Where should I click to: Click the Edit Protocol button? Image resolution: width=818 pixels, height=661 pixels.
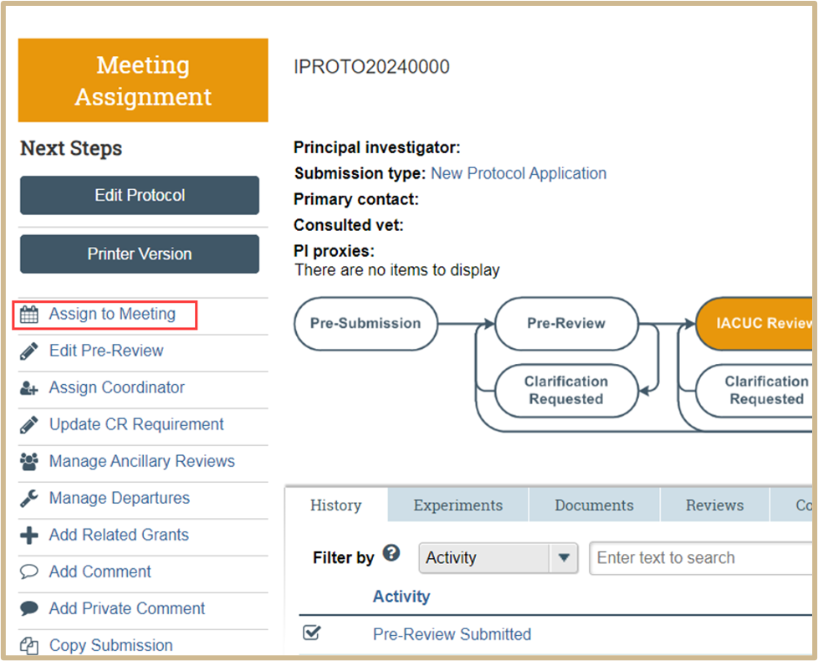(x=140, y=195)
